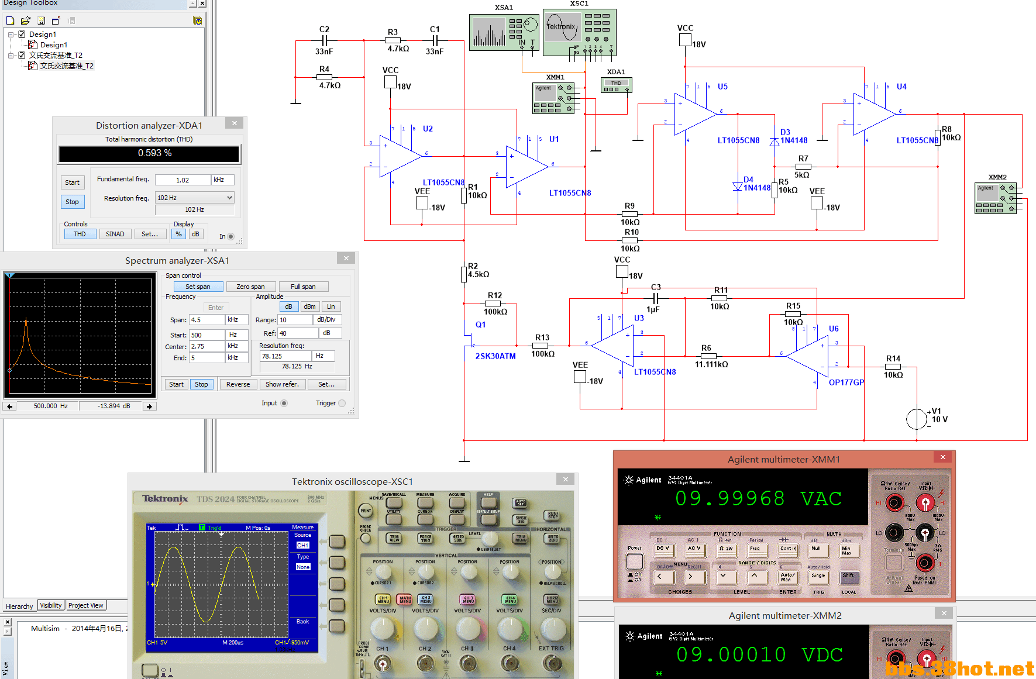Toggle the Power switch on XMM1 multimeter

(635, 561)
